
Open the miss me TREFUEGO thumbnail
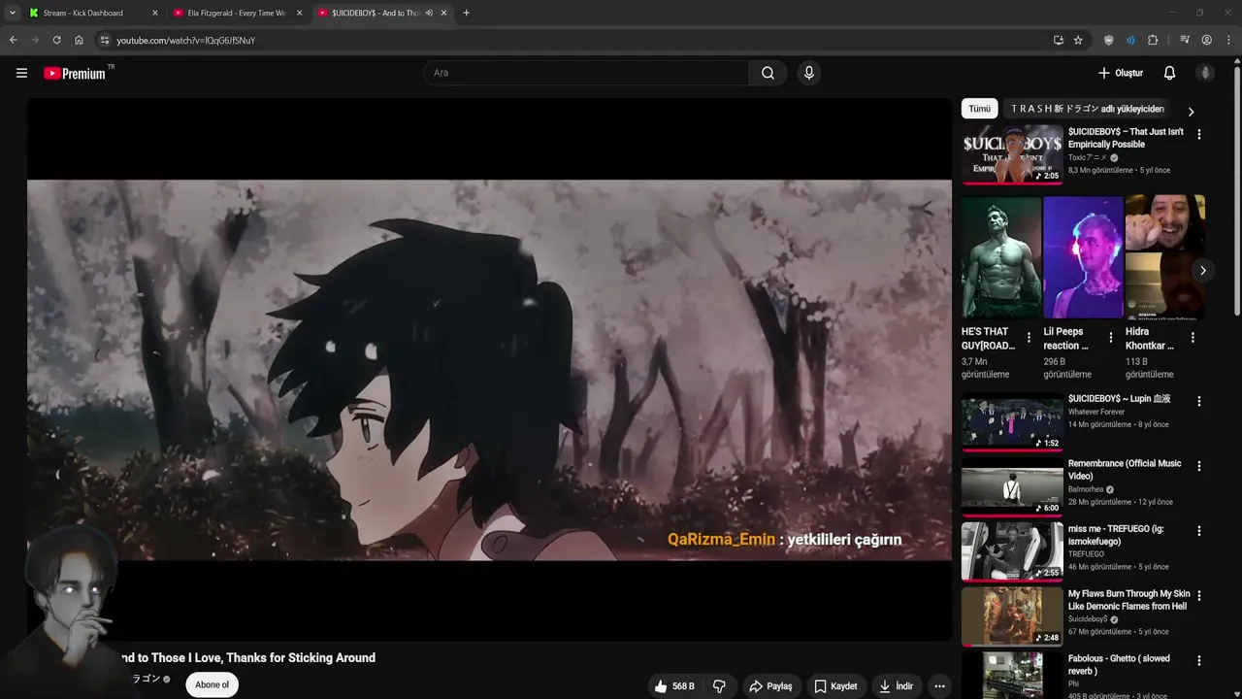[1012, 551]
